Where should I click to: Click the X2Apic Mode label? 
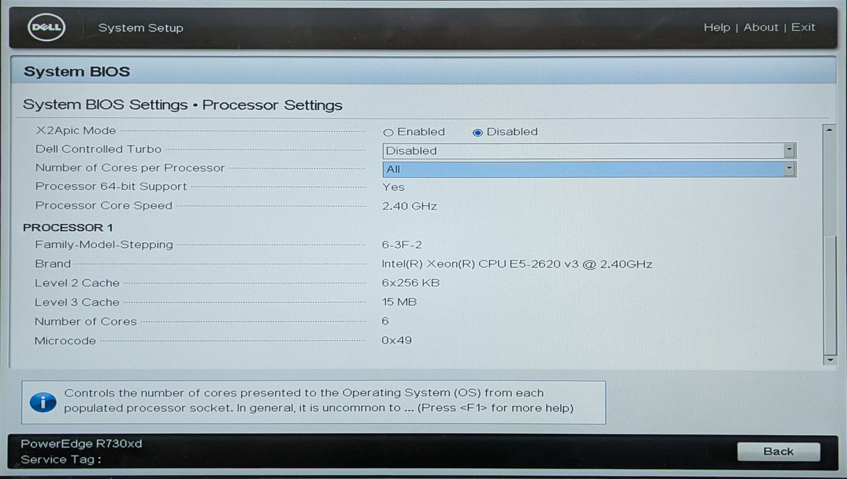tap(75, 131)
